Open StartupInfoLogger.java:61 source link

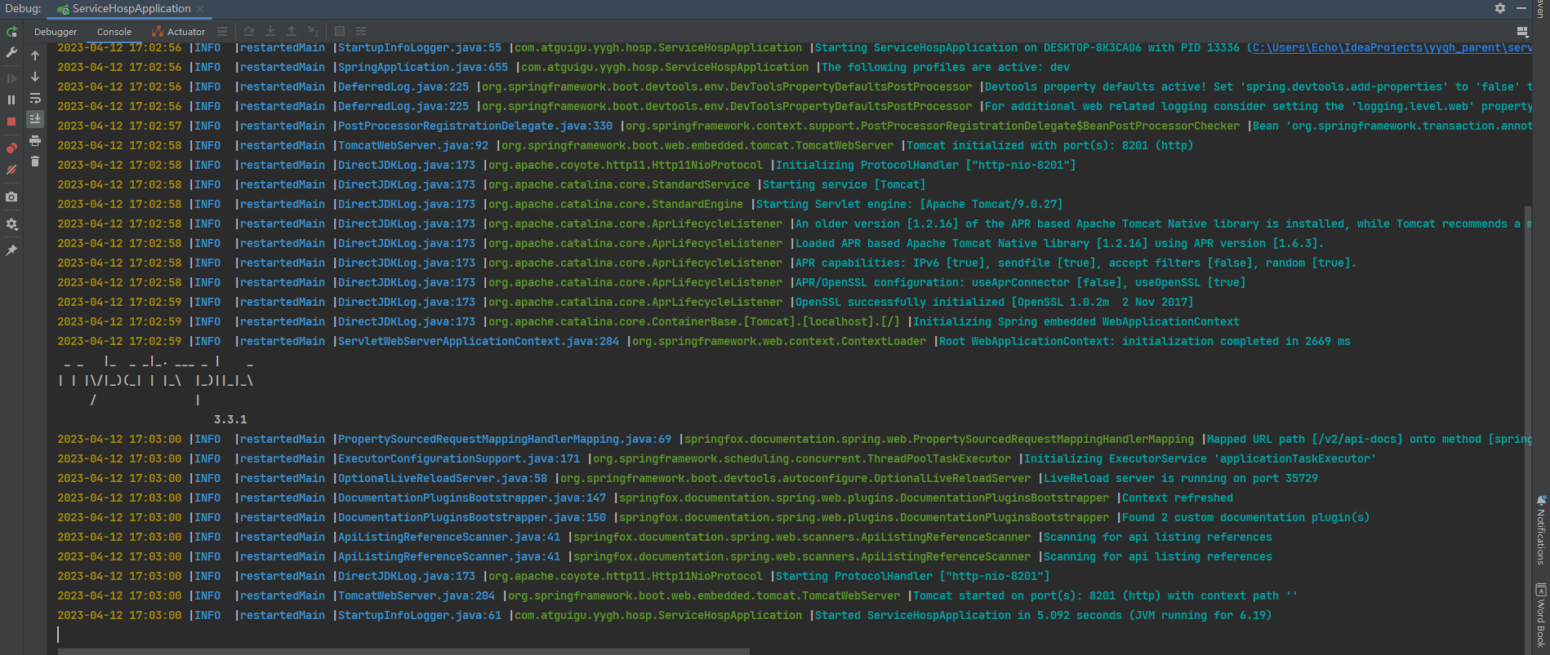click(x=420, y=616)
